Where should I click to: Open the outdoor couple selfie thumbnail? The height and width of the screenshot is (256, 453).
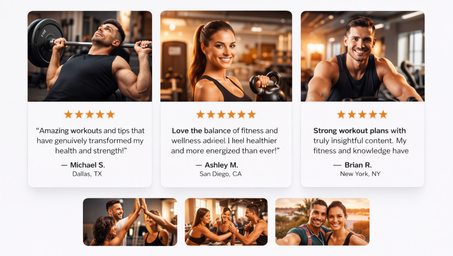322,222
